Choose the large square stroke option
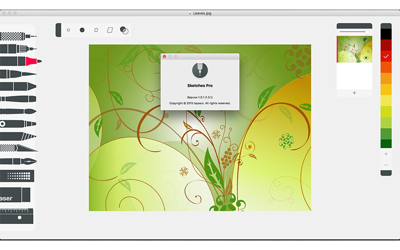Screen dimensions: 400x250 point(110,30)
